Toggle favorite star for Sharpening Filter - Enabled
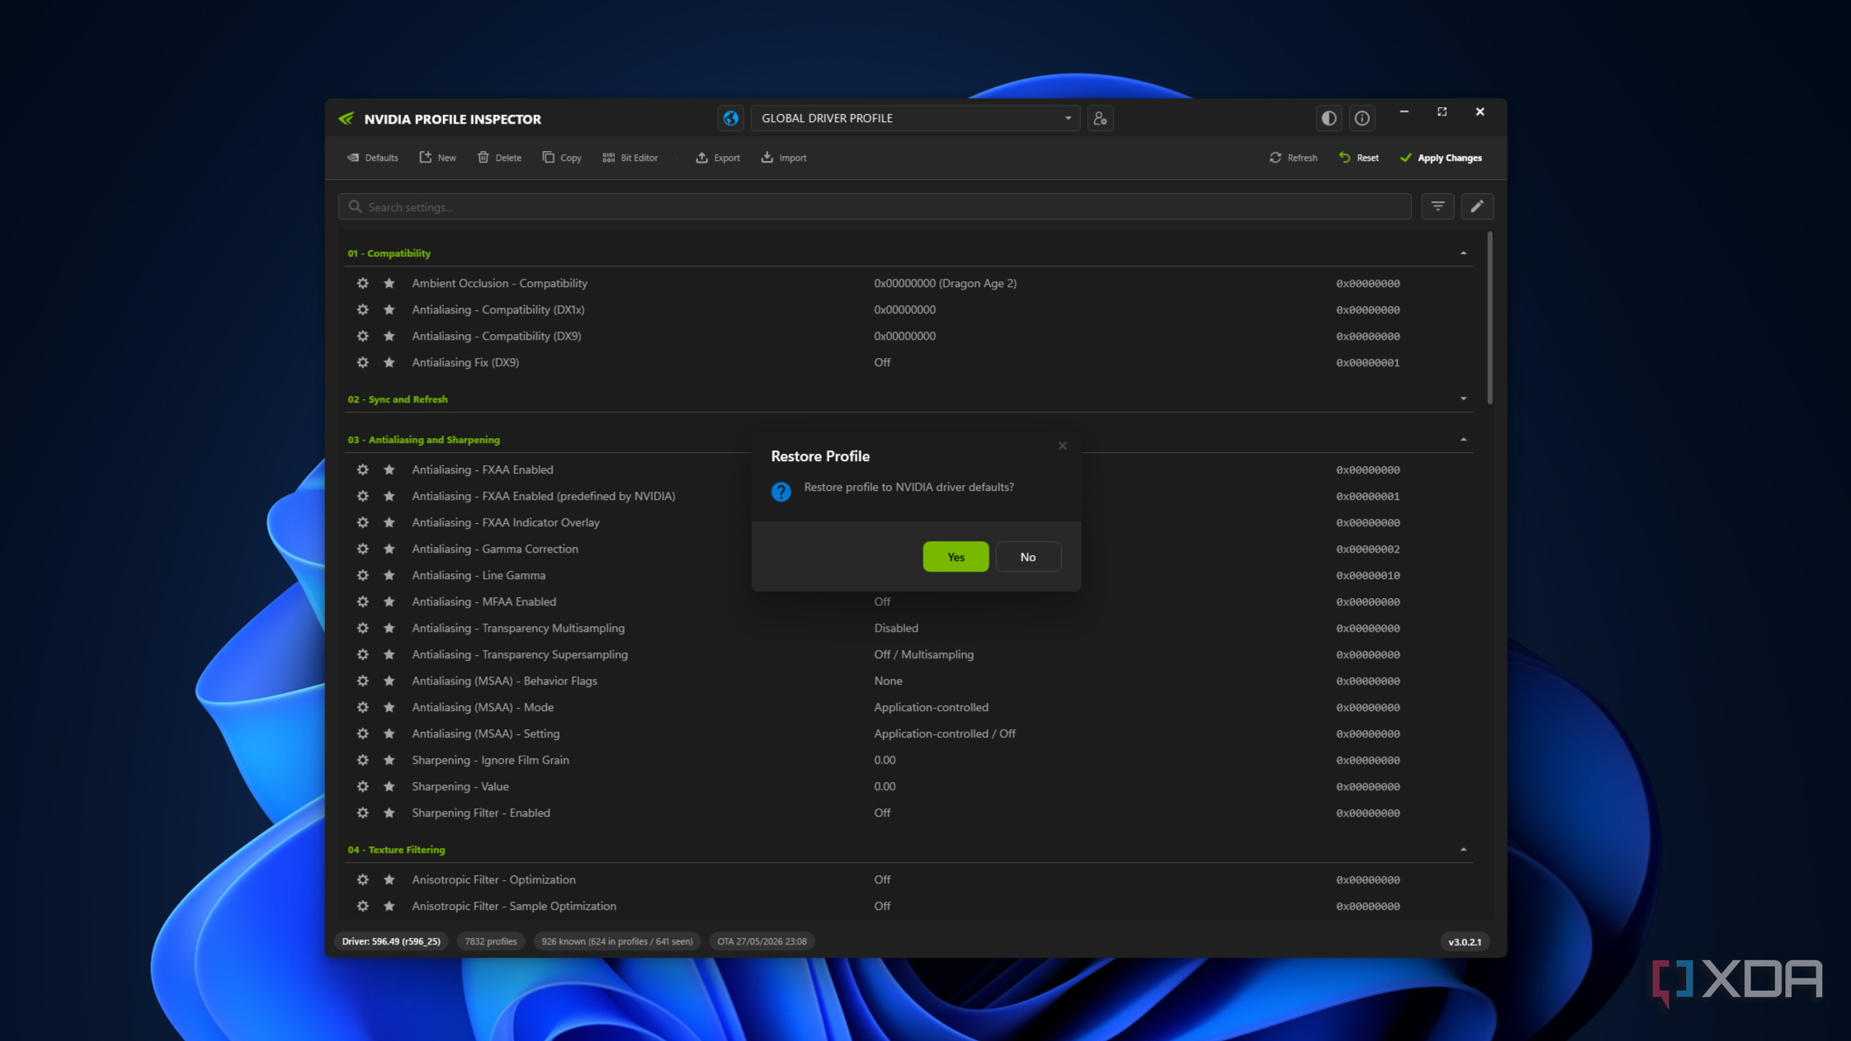Image resolution: width=1851 pixels, height=1041 pixels. click(389, 813)
